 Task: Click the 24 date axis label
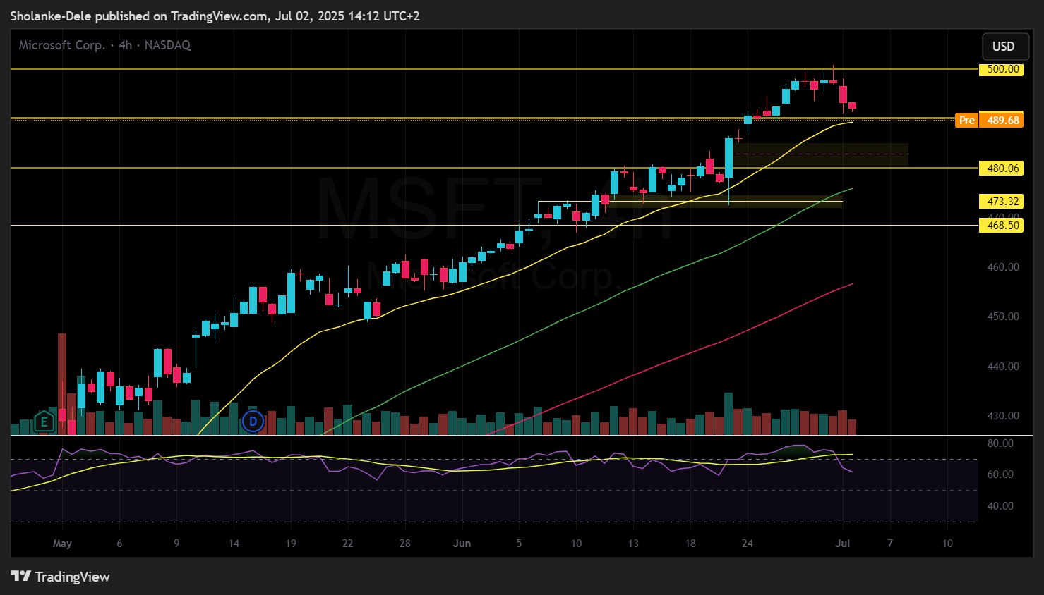click(x=748, y=544)
